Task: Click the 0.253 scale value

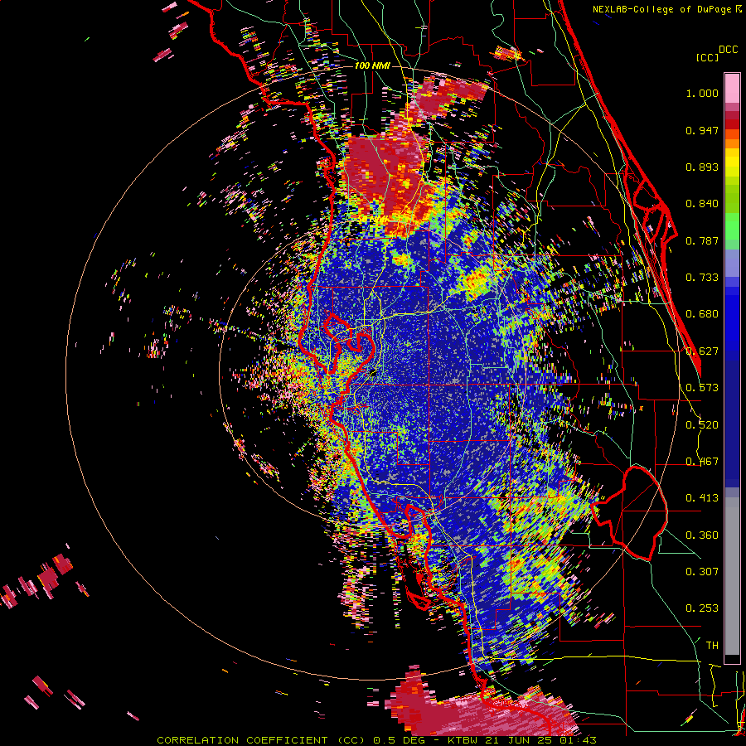Action: coord(702,608)
